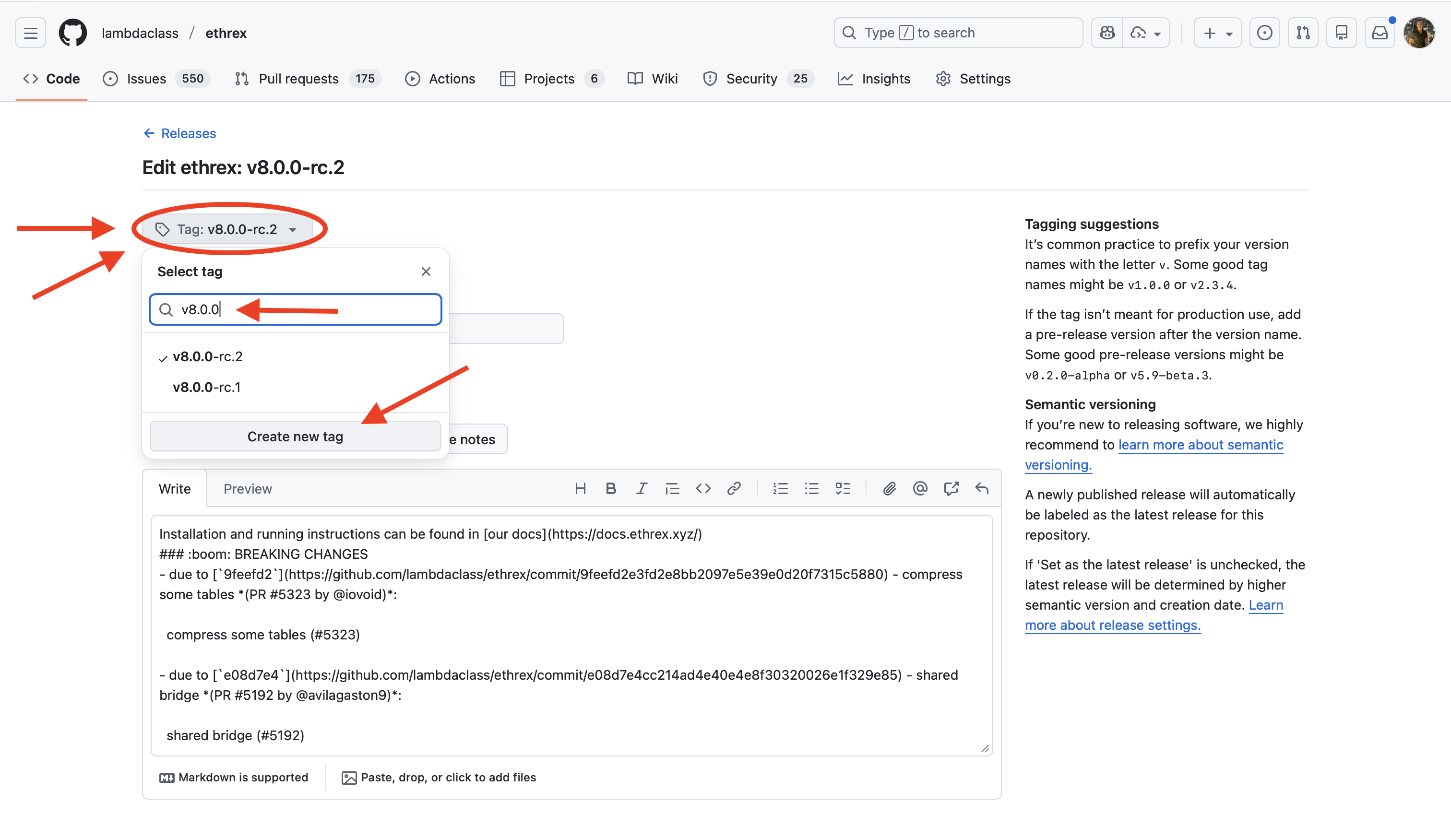Select tag v8.0.0-rc.1 in list
Image resolution: width=1451 pixels, height=826 pixels.
coord(206,387)
